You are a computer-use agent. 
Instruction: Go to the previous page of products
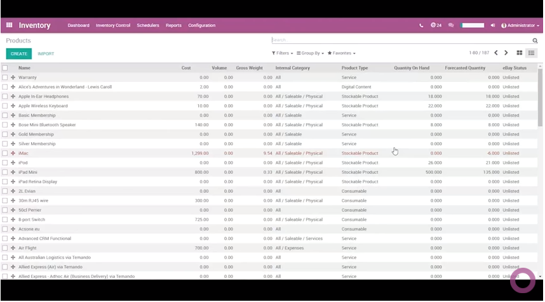(x=496, y=53)
